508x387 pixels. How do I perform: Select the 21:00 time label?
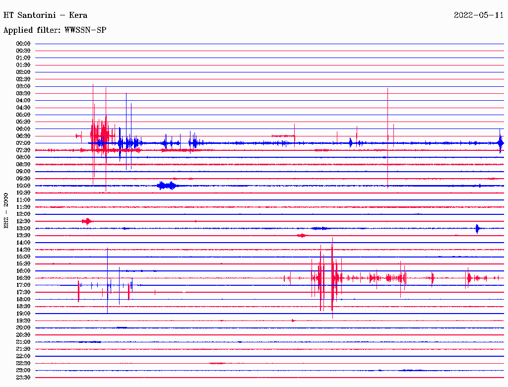(23, 342)
